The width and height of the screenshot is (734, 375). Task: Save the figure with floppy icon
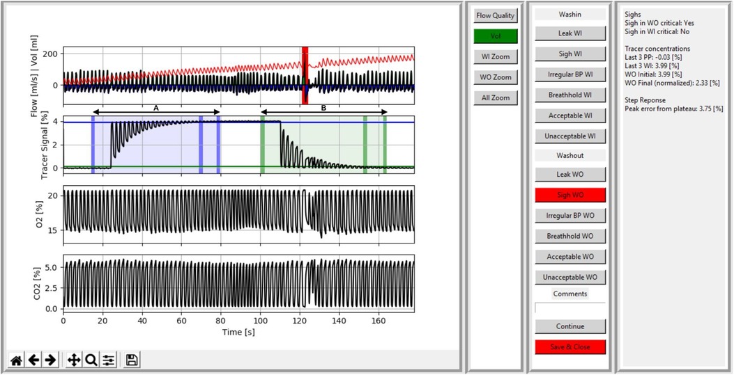(x=132, y=360)
